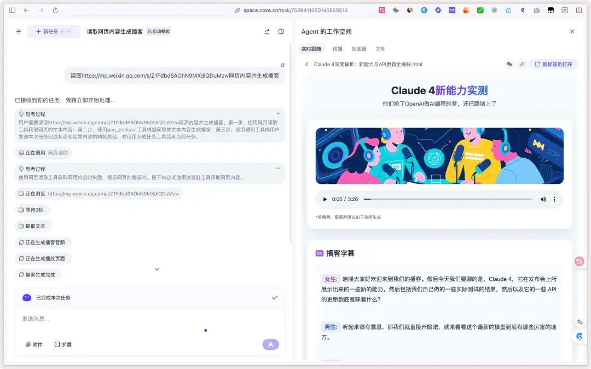Switch to the 文件 tab
The width and height of the screenshot is (591, 369).
click(380, 48)
